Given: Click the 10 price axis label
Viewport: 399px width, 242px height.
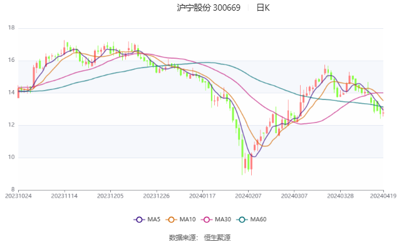Looking at the screenshot, I should coord(11,157).
